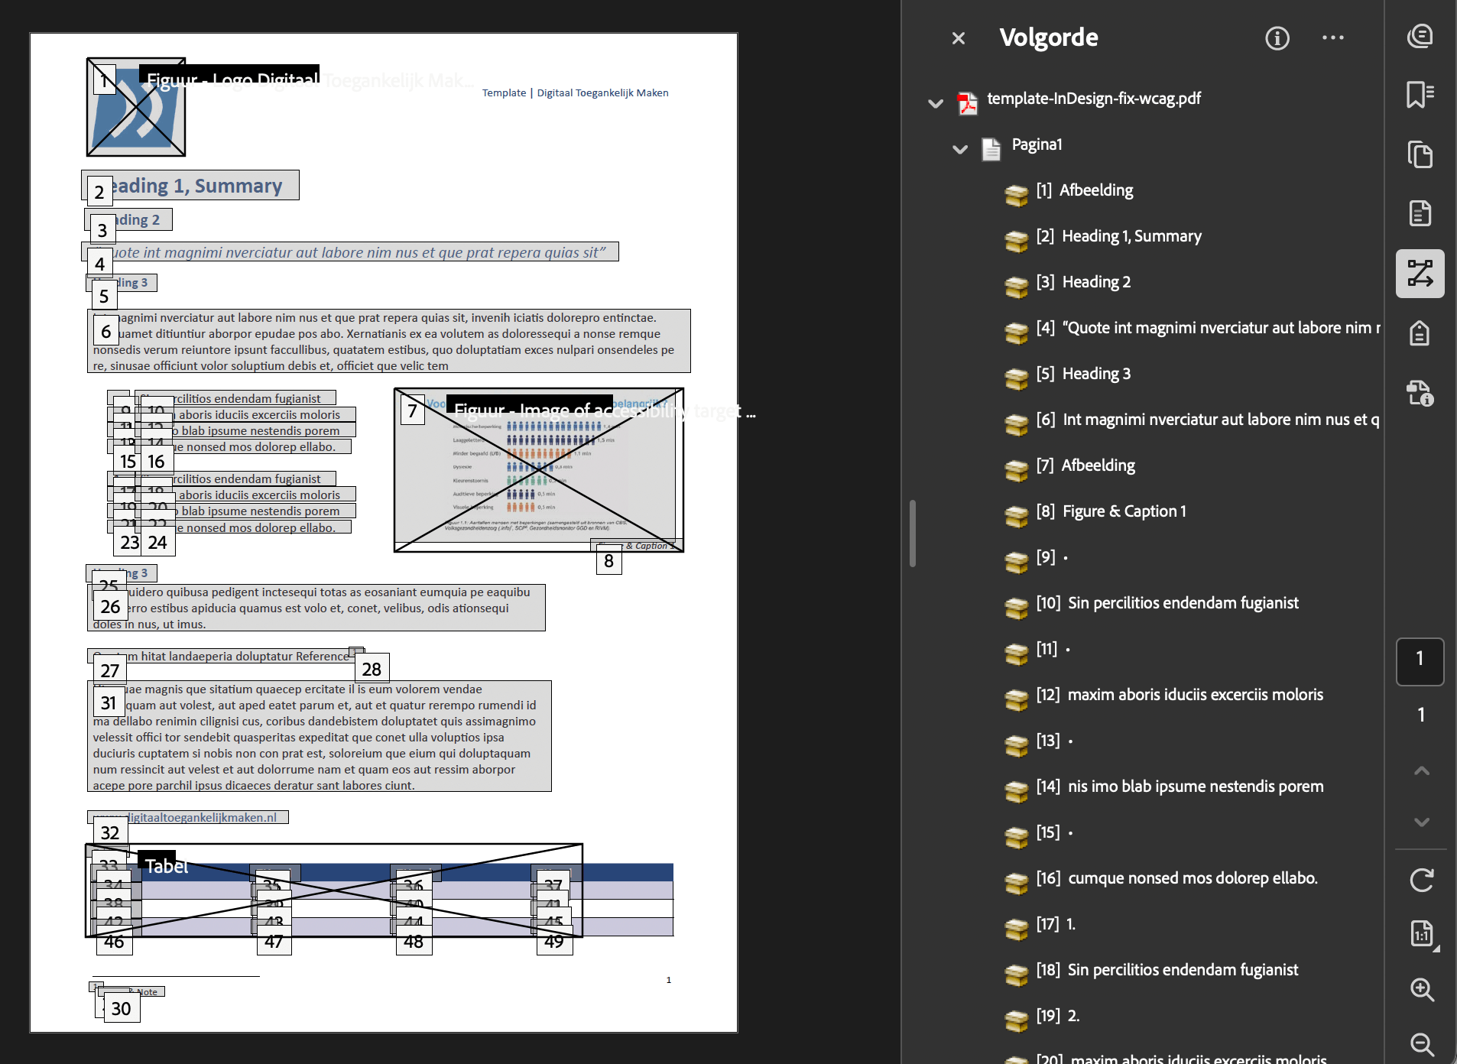Open the Volgorde panel info icon
The width and height of the screenshot is (1457, 1064).
point(1277,38)
